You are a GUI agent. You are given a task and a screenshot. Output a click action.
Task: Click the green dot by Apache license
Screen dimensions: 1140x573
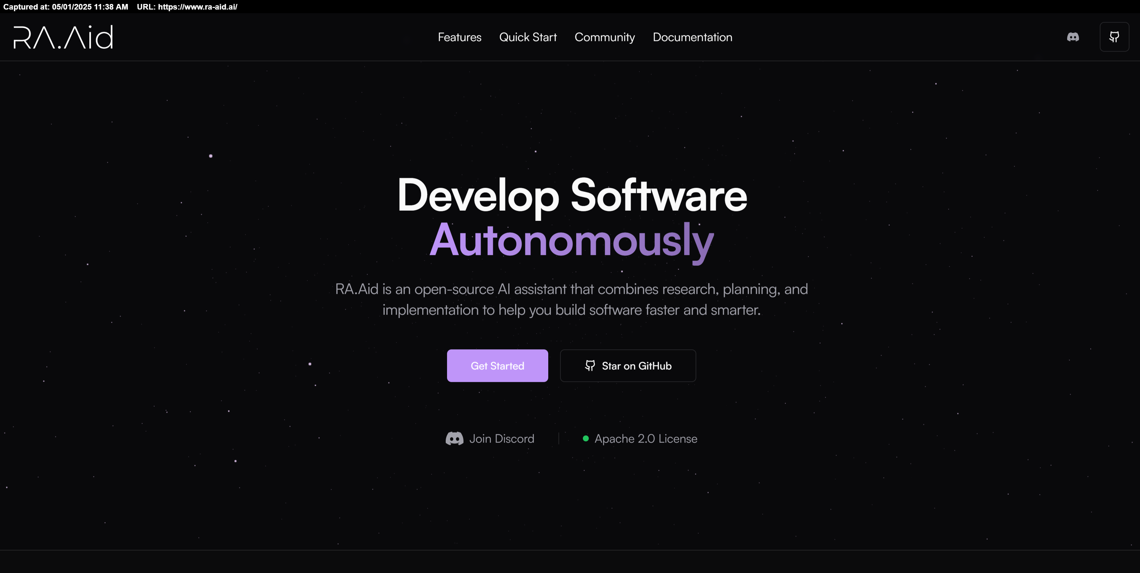585,438
